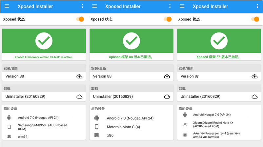Click green checkmark above 框架 87 message

click(x=219, y=41)
